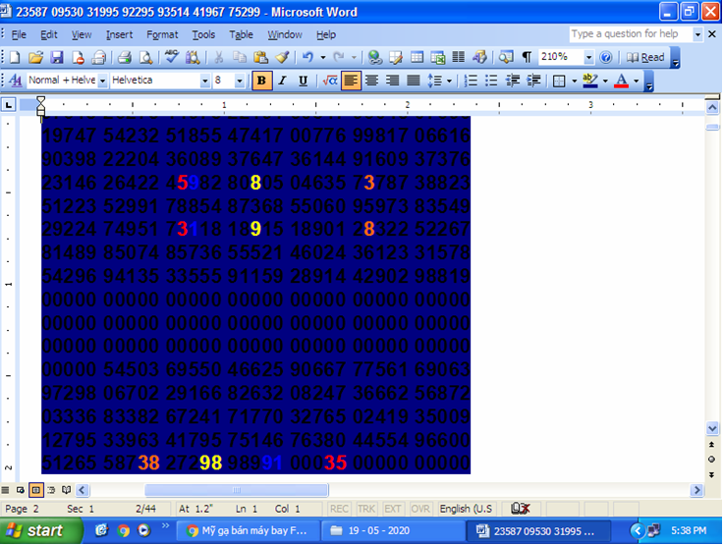Toggle Italic formatting
This screenshot has height=545, width=724.
coord(282,81)
